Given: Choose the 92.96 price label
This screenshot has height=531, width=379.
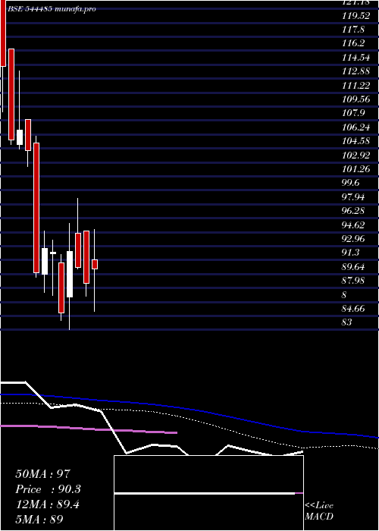Looking at the screenshot, I should point(353,239).
